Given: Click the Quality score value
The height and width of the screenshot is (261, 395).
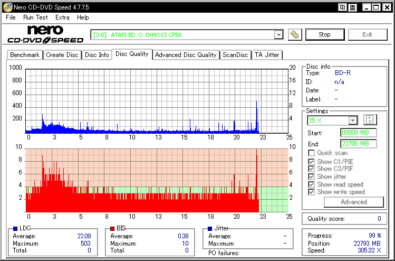Looking at the screenshot, I should coord(379,219).
